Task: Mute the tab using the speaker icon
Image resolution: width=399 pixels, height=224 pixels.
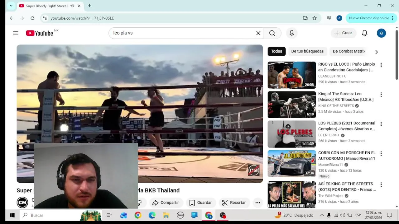Action: pyautogui.click(x=72, y=6)
